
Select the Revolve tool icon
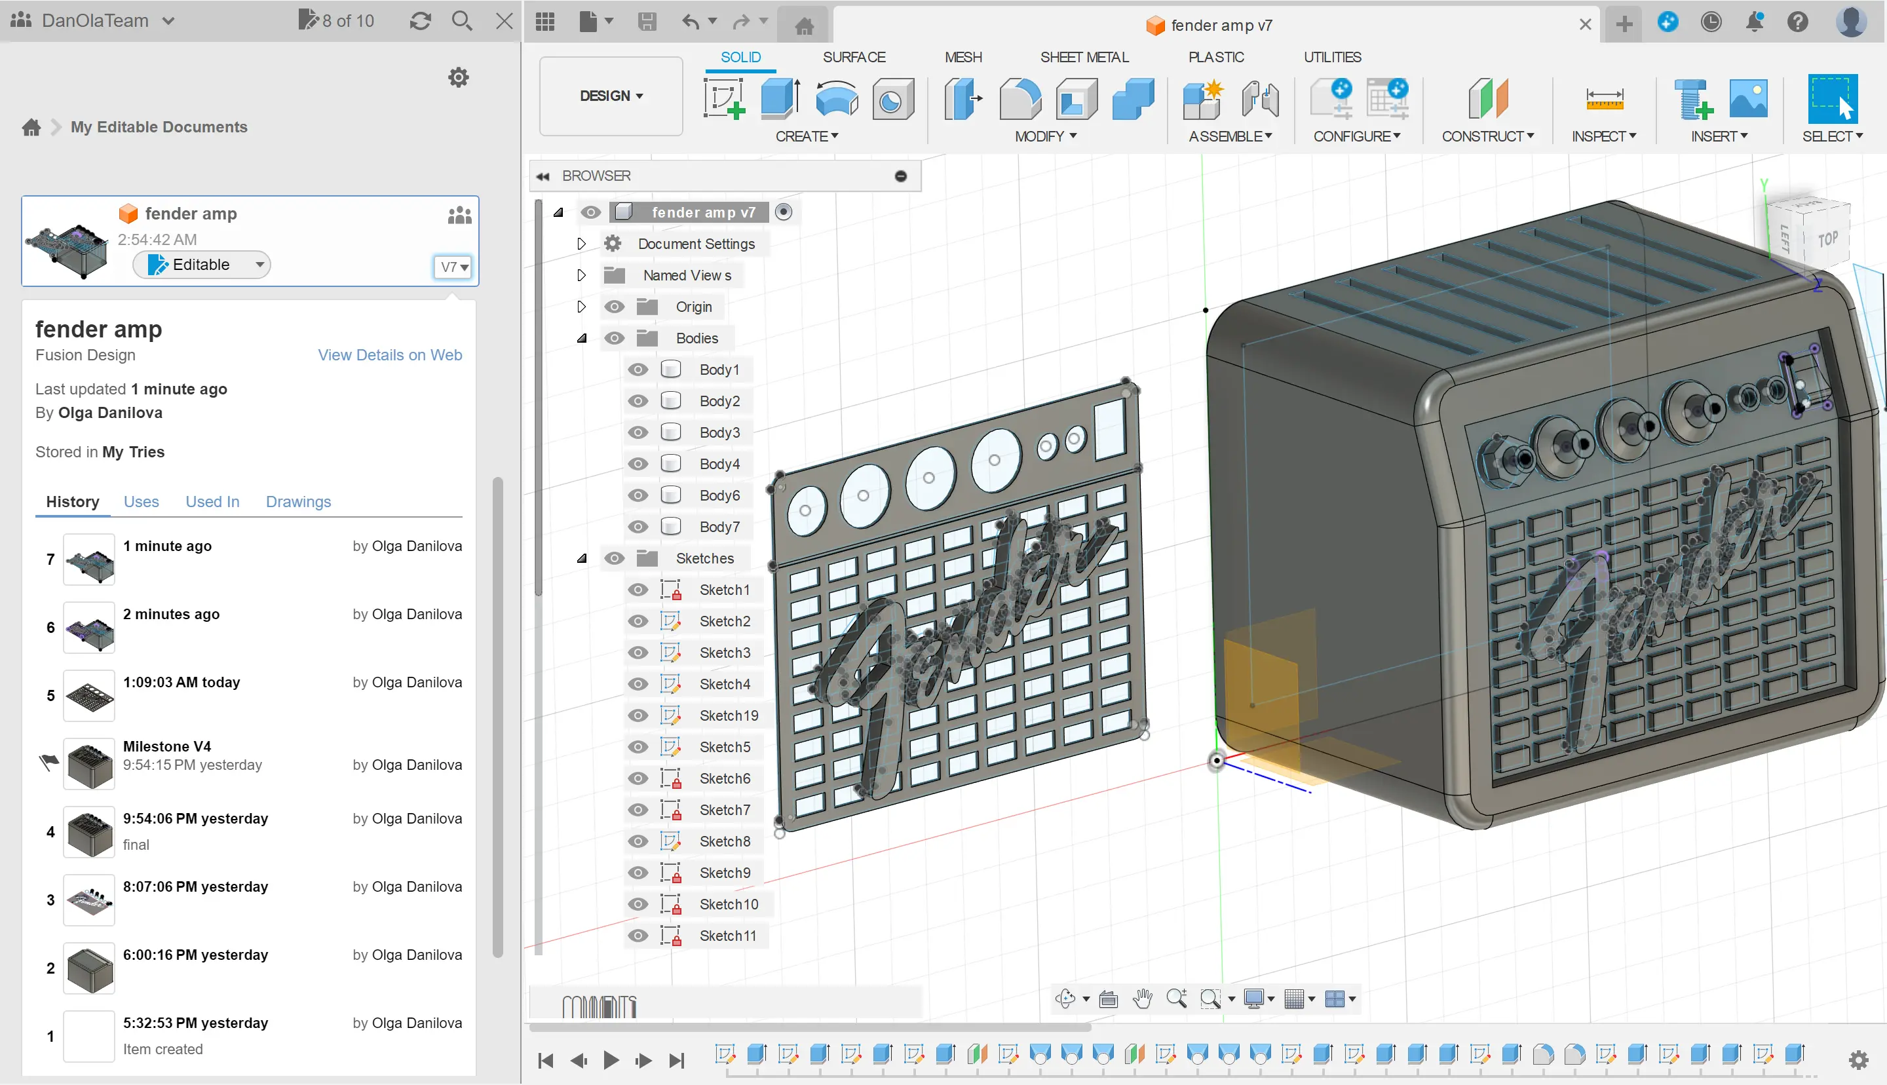pyautogui.click(x=836, y=98)
